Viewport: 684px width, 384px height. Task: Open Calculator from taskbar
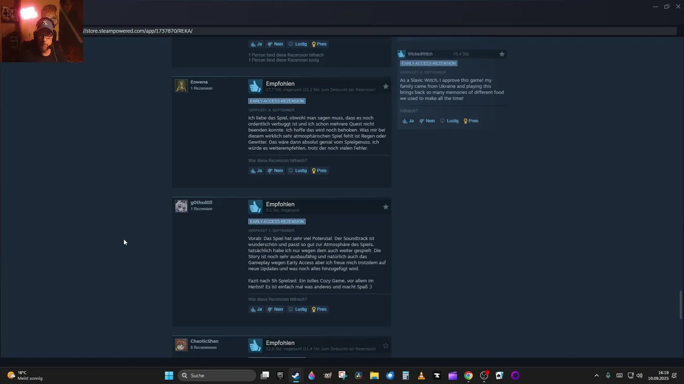tap(406, 375)
